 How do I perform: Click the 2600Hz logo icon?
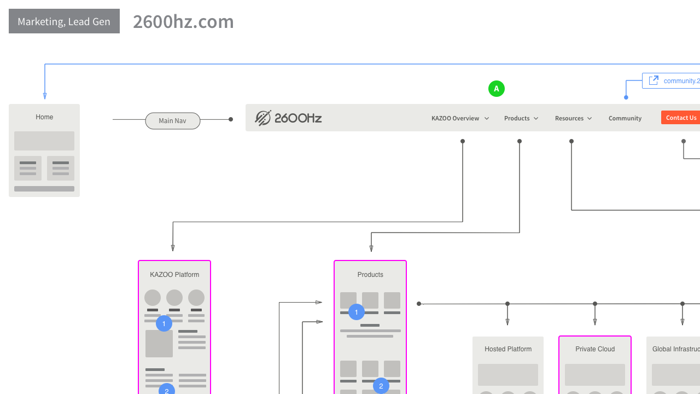tap(263, 118)
